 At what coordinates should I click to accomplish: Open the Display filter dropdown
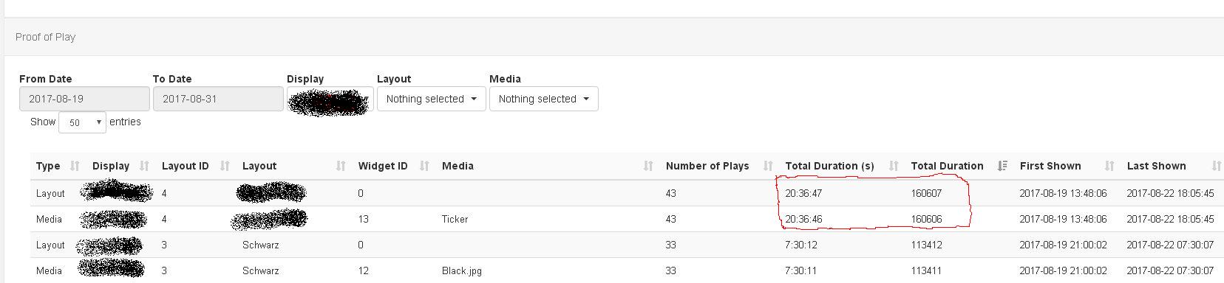click(x=330, y=99)
